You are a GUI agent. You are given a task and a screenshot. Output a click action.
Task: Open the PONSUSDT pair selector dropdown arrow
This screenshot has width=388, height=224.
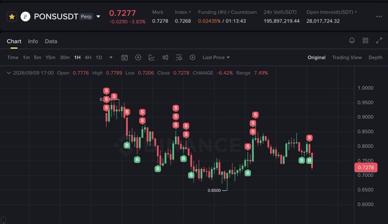[x=98, y=16]
